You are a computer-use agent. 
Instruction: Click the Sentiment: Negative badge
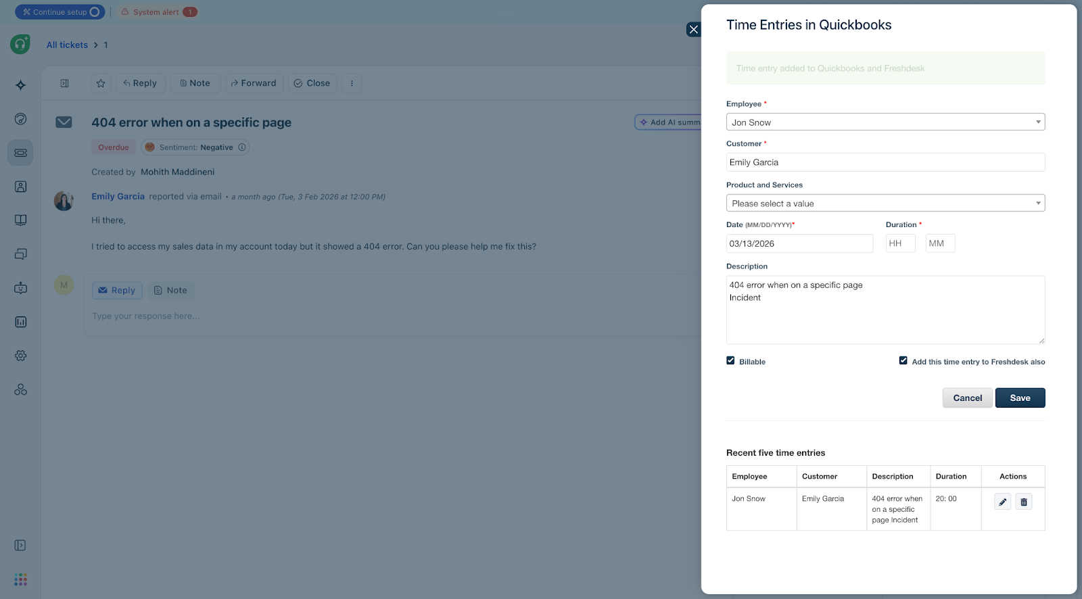(195, 147)
